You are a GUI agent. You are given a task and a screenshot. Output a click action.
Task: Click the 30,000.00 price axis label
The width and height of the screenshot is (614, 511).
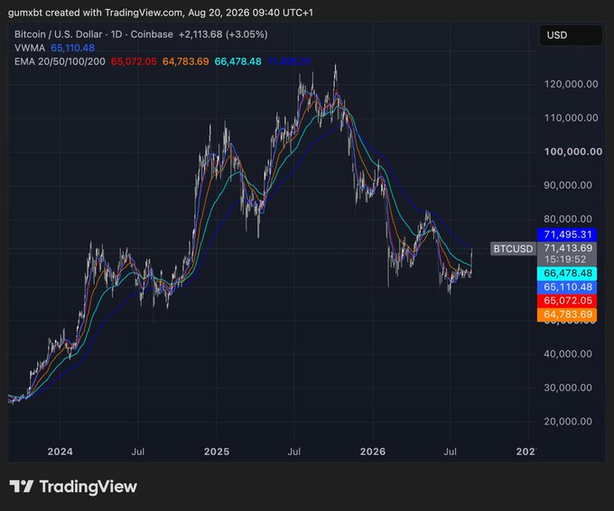pyautogui.click(x=568, y=387)
